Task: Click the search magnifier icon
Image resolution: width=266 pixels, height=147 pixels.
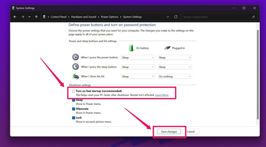Action: tap(253, 17)
